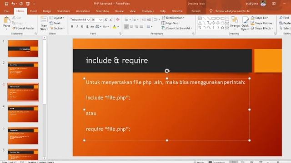Toggle Align Left paragraph button

pyautogui.click(x=126, y=27)
